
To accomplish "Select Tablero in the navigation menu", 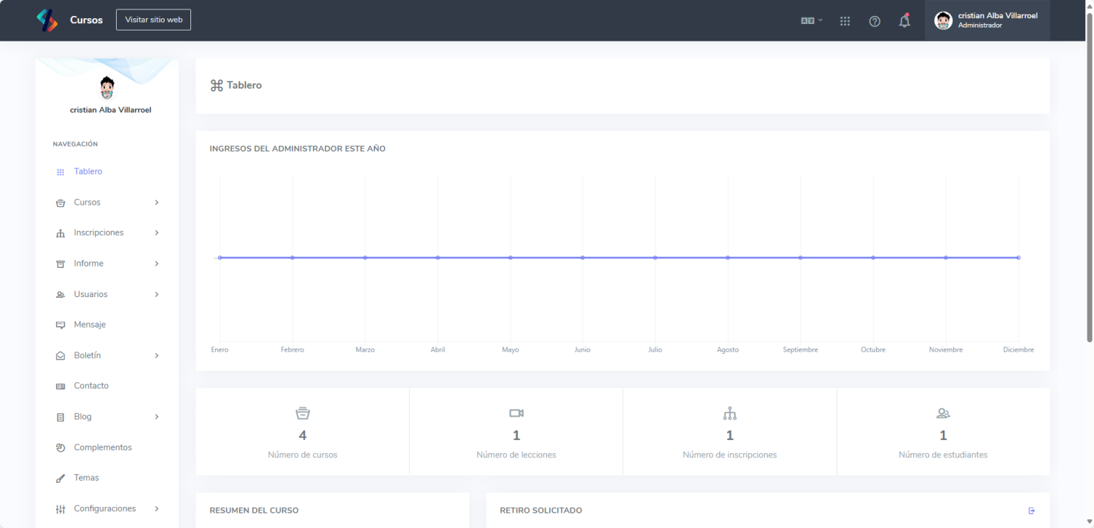I will (x=88, y=172).
